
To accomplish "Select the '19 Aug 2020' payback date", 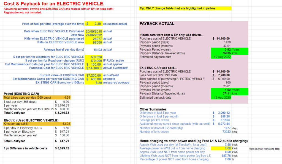I will click(x=221, y=98).
